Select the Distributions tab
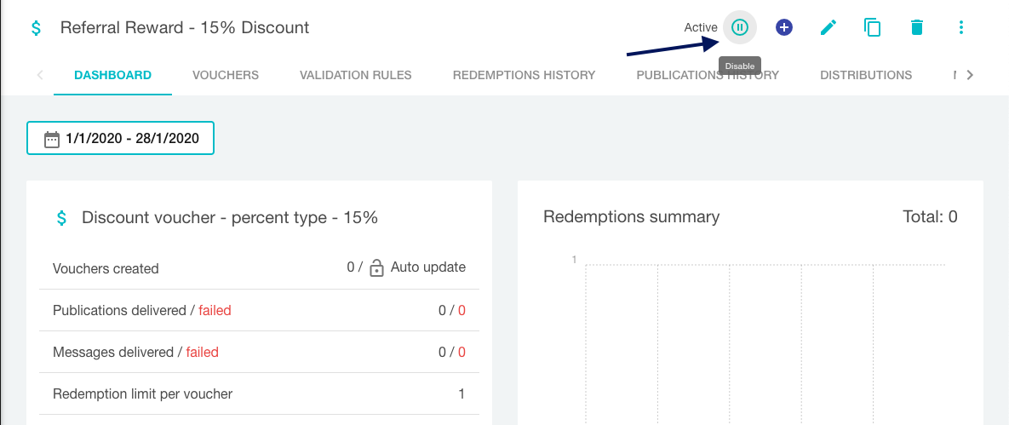 pos(865,75)
